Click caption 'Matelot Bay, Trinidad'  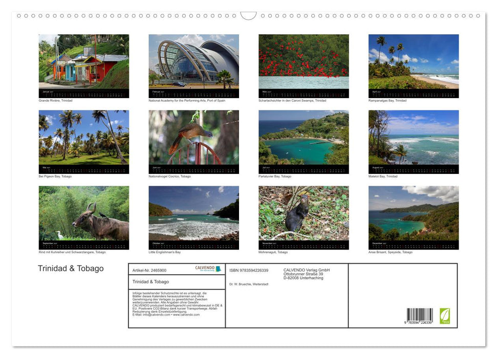(382, 176)
